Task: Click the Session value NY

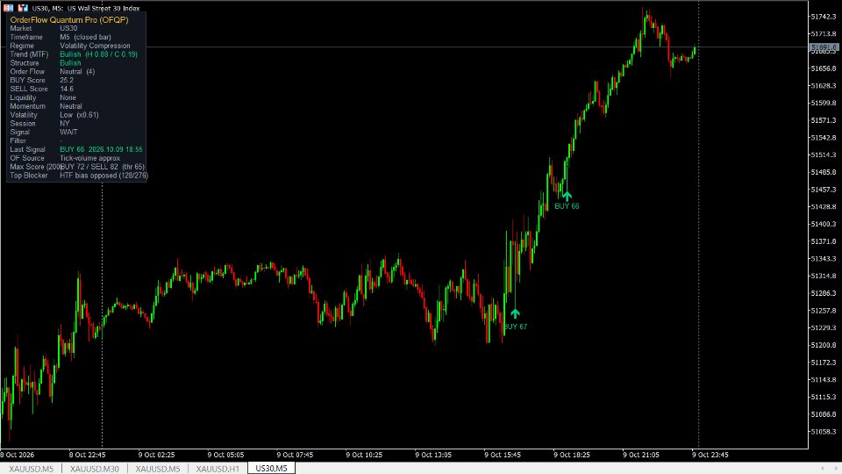Action: (64, 123)
